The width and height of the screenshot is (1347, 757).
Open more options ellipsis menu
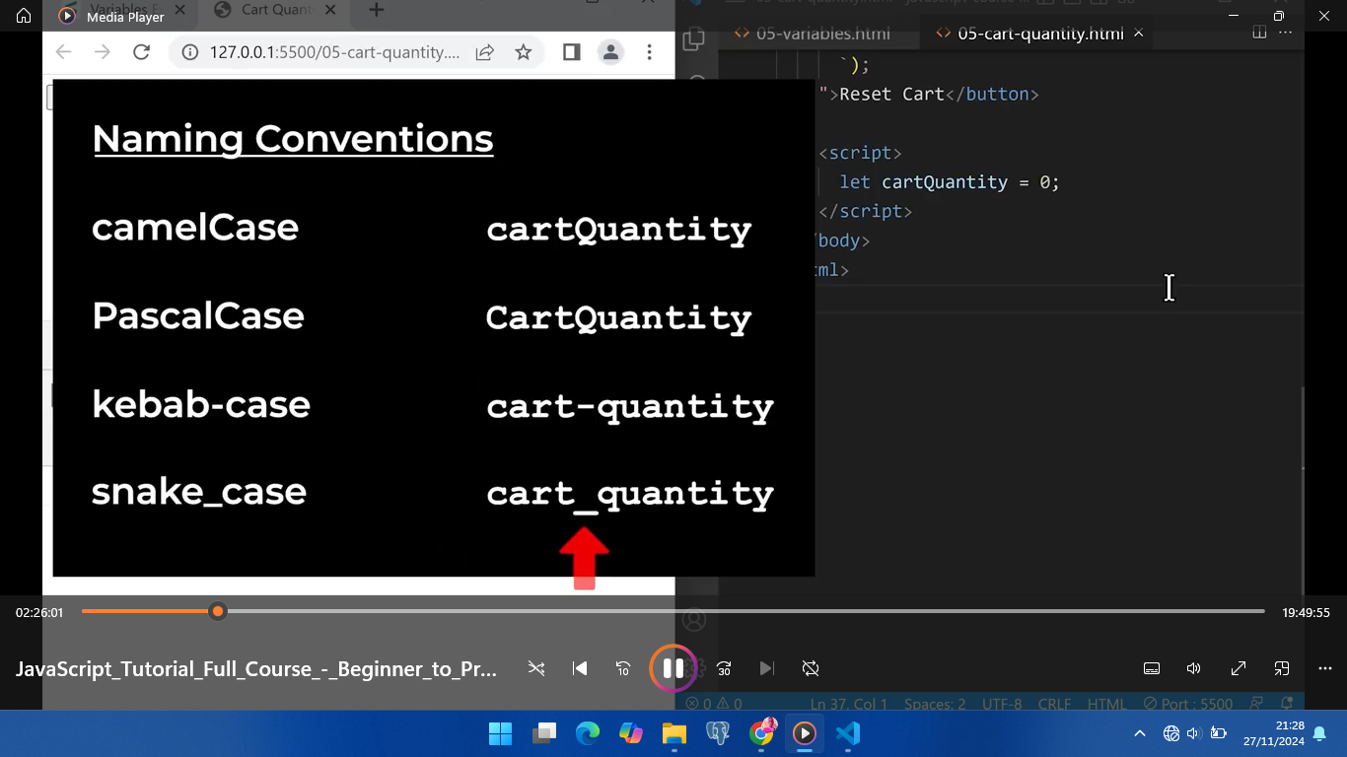[1325, 668]
